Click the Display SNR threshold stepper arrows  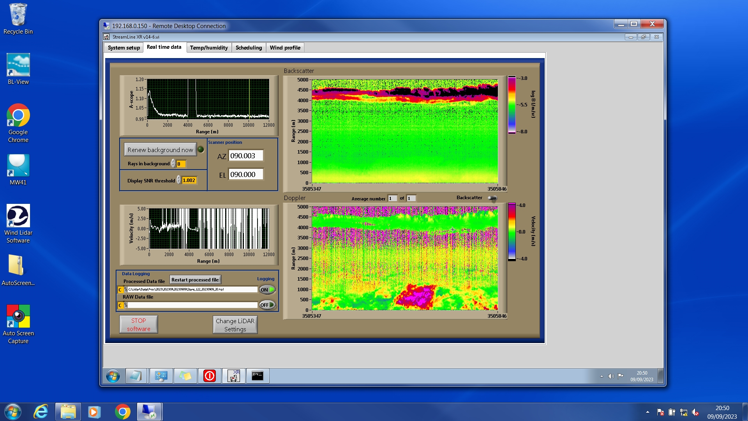[x=178, y=180]
